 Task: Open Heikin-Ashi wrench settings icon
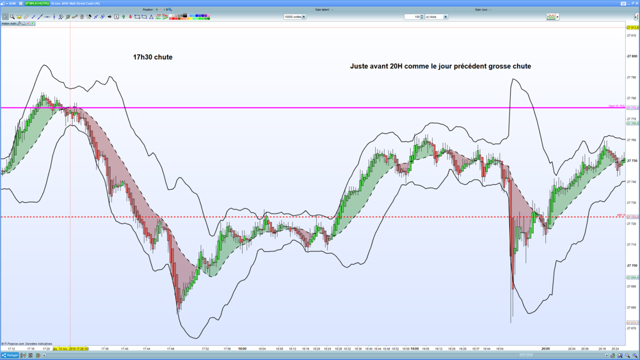19,24
